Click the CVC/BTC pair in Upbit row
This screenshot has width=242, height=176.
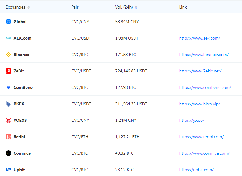point(79,170)
